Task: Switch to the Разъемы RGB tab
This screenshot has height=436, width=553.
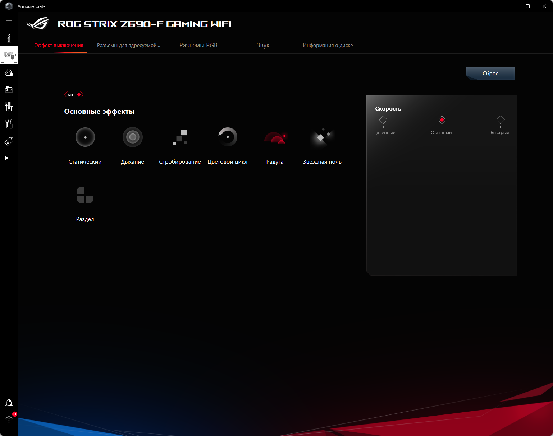Action: (x=198, y=46)
